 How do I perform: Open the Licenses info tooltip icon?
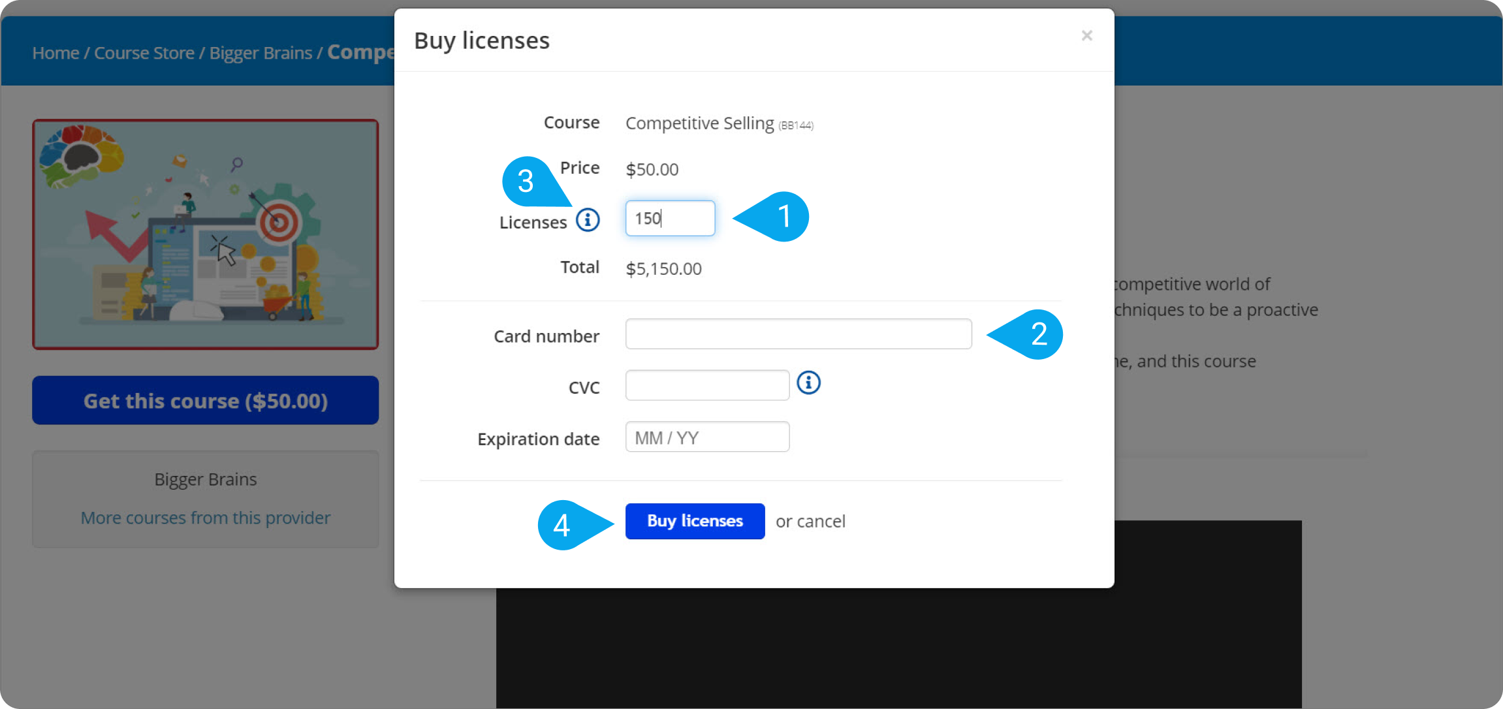pyautogui.click(x=587, y=221)
